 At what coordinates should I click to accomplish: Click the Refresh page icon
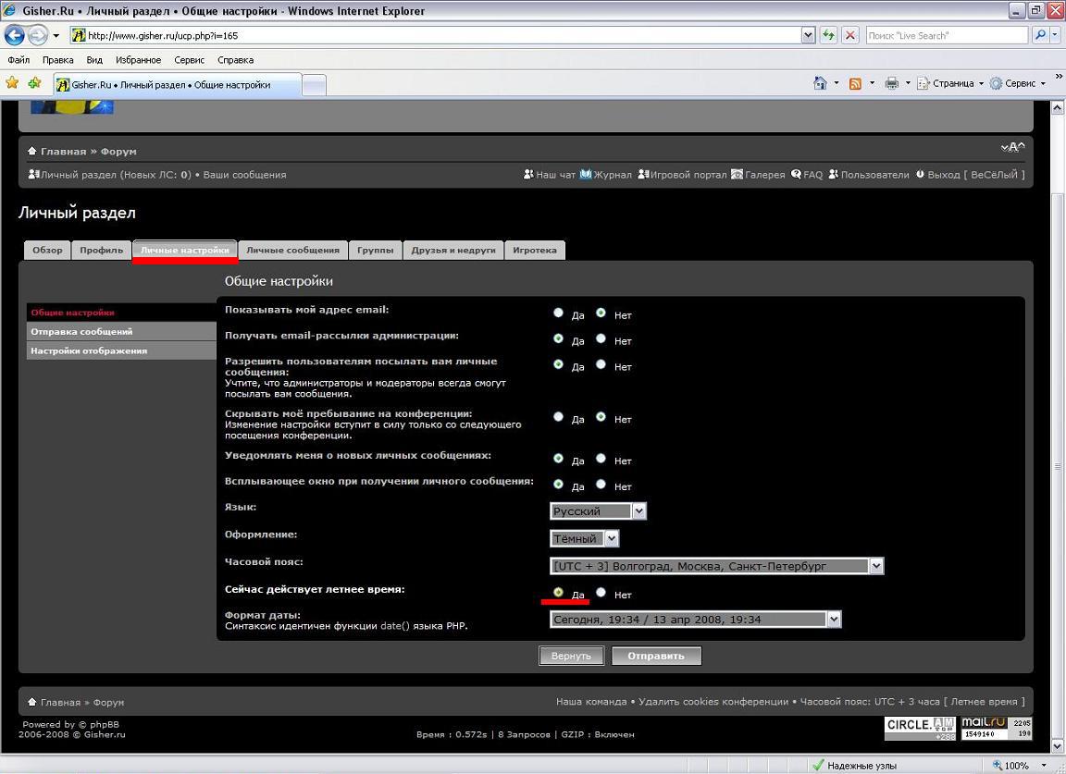coord(829,35)
